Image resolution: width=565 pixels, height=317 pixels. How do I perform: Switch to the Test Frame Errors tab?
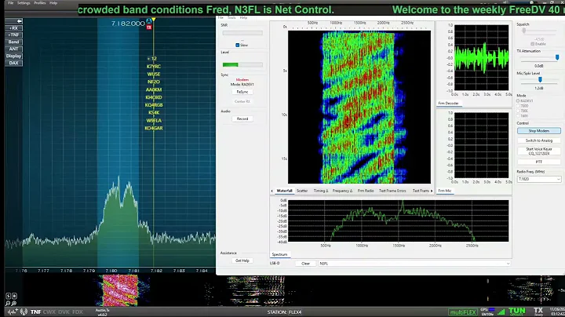[x=392, y=191]
